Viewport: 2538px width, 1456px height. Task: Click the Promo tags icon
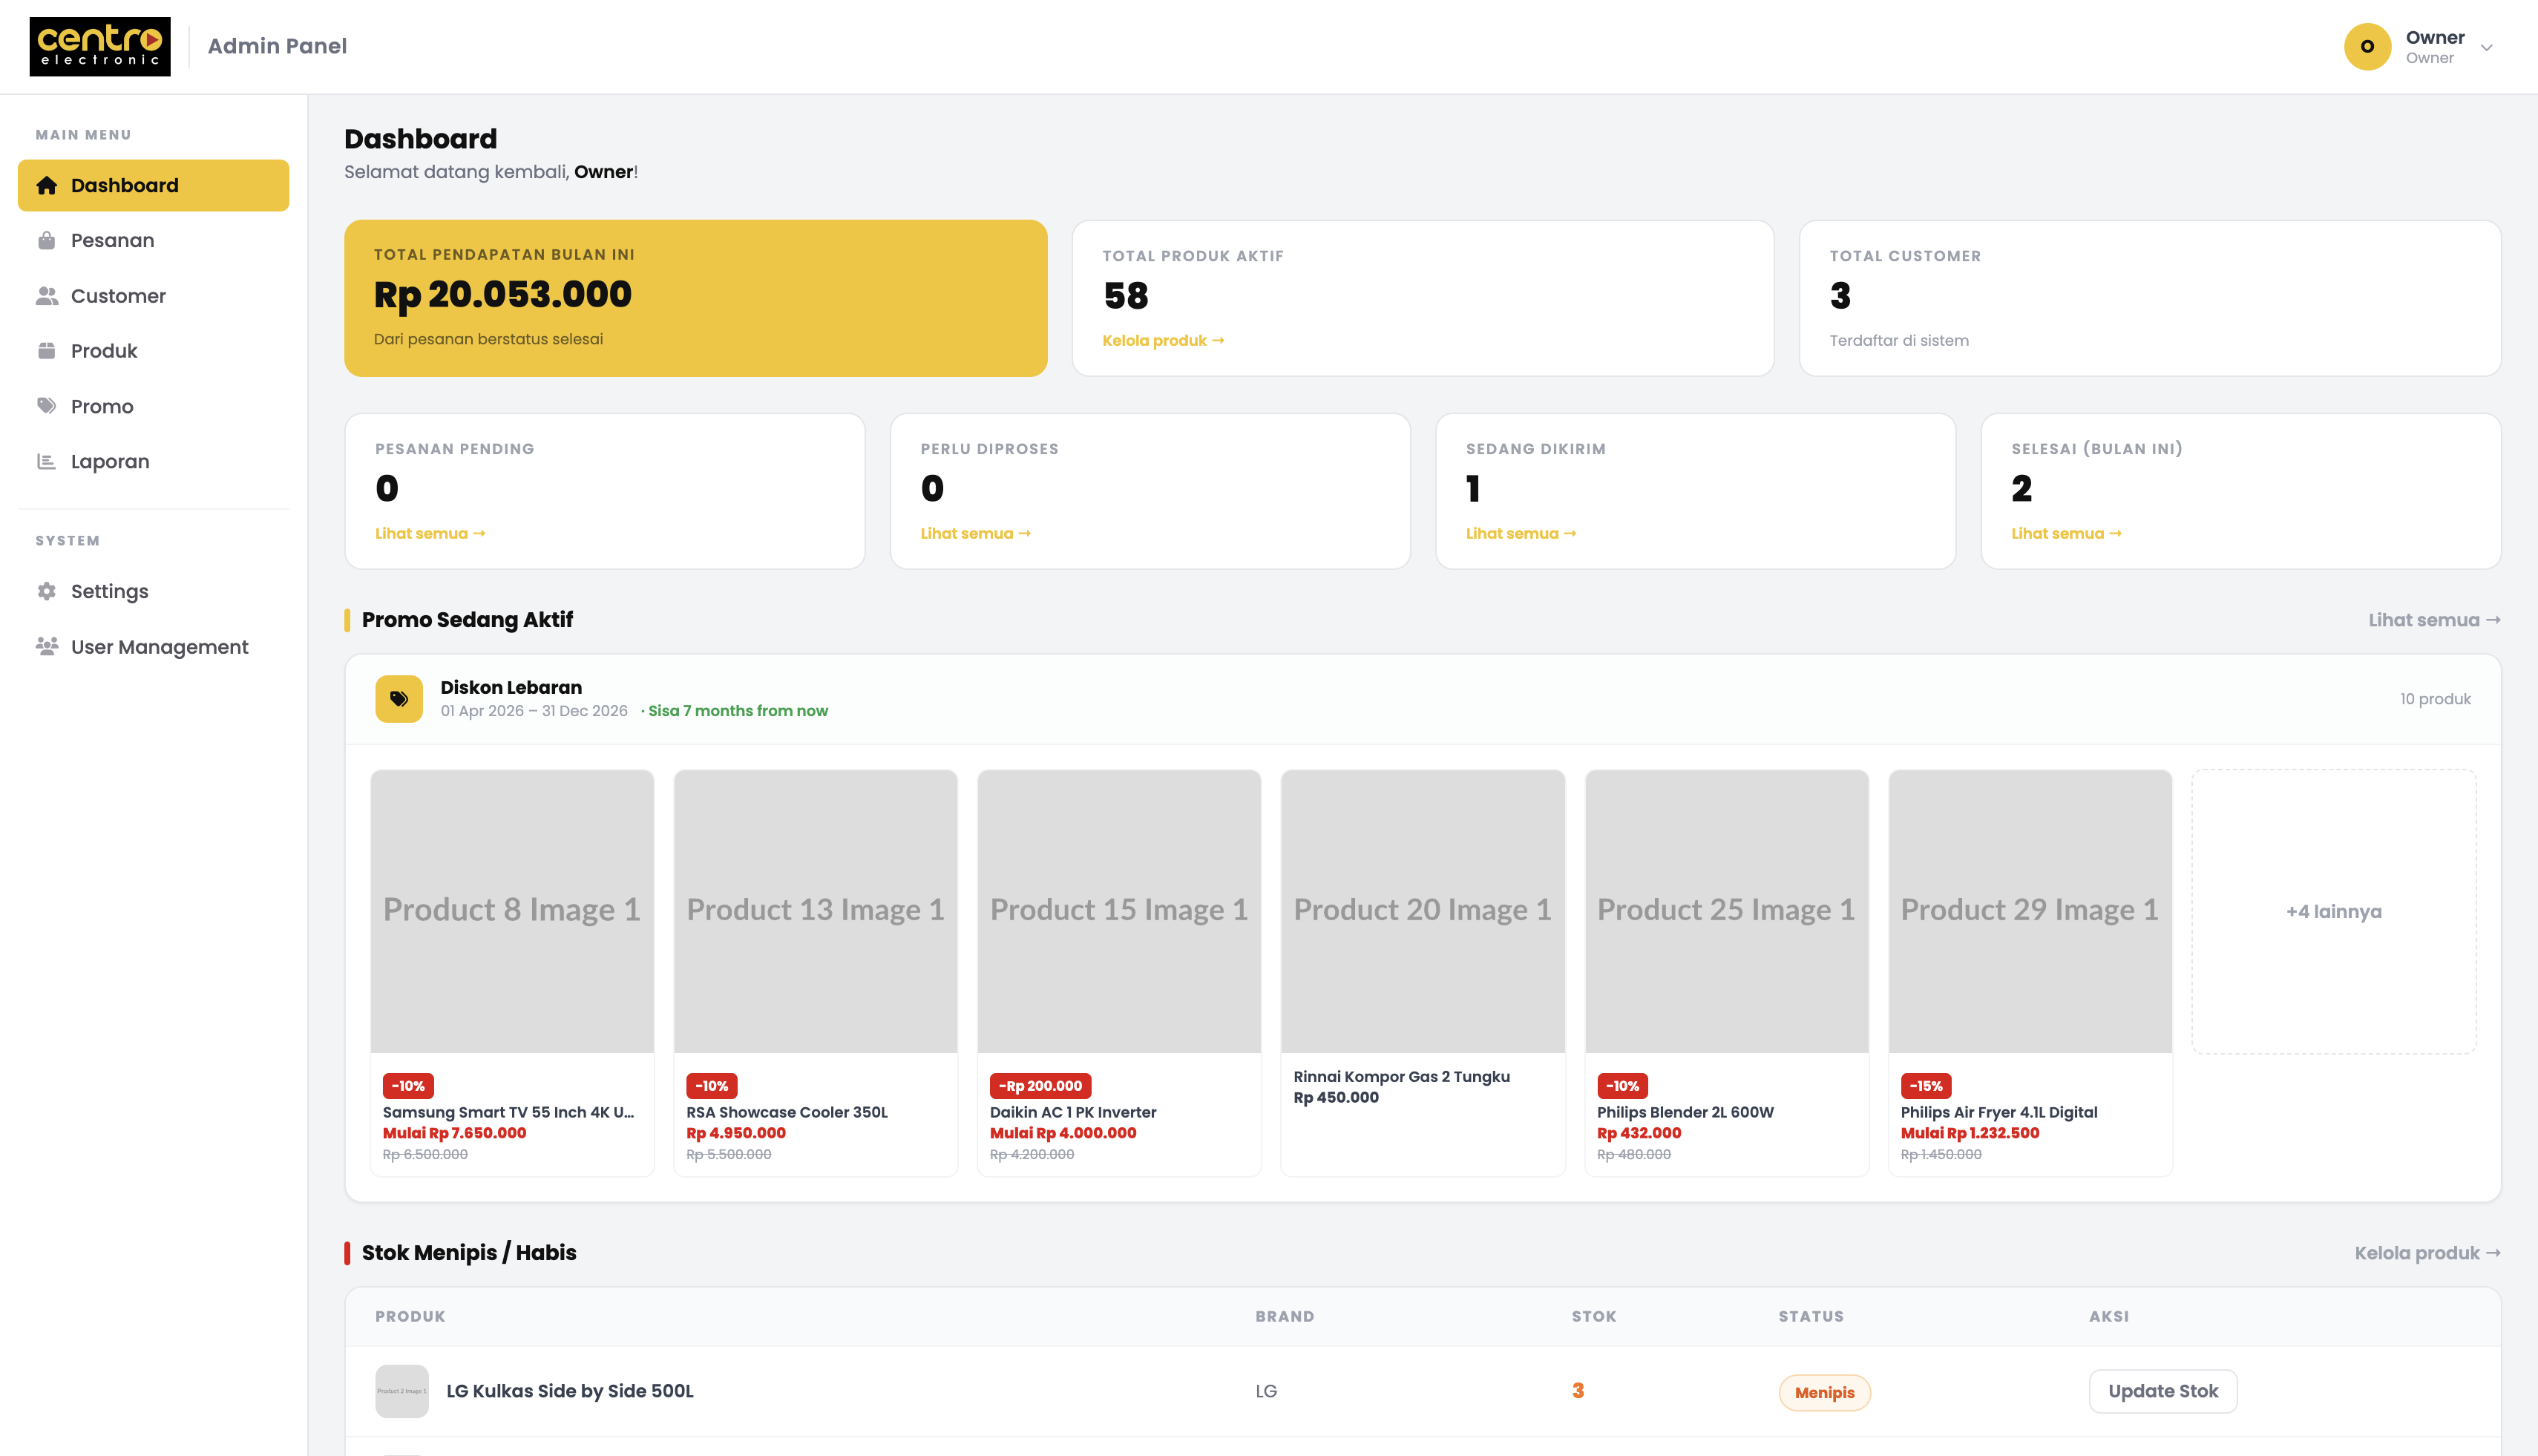(x=46, y=406)
